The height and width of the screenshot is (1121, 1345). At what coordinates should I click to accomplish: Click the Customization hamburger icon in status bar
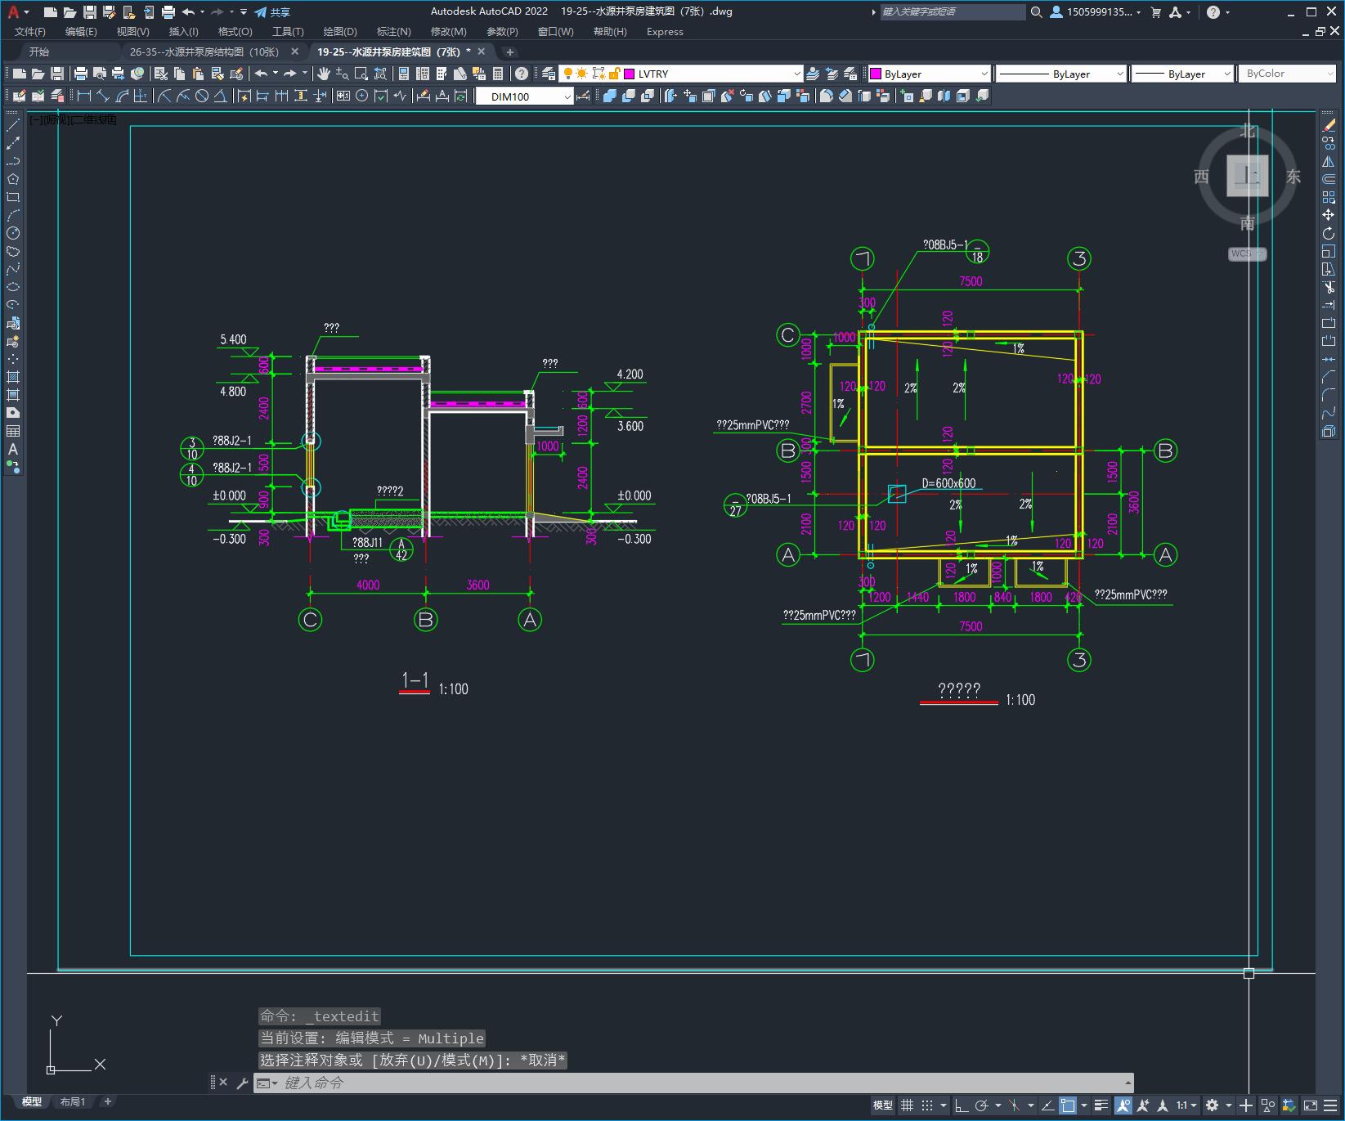(x=1330, y=1105)
